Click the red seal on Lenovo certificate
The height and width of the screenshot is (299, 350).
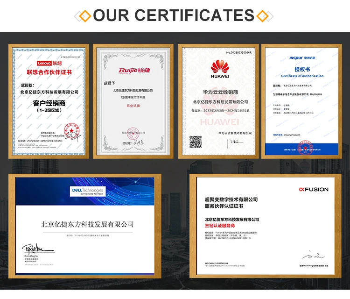click(x=71, y=131)
